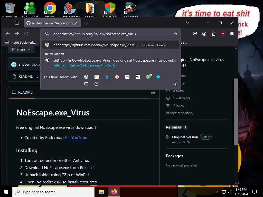The image size is (263, 197).
Task: Open The Legend desktop shortcut
Action: tap(130, 9)
